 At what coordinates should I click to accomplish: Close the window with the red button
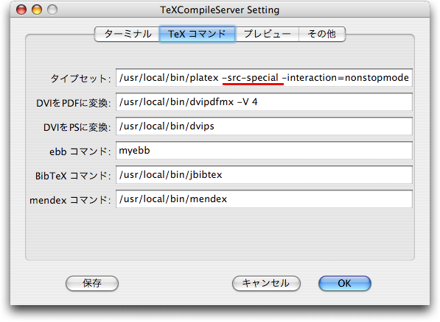21,10
